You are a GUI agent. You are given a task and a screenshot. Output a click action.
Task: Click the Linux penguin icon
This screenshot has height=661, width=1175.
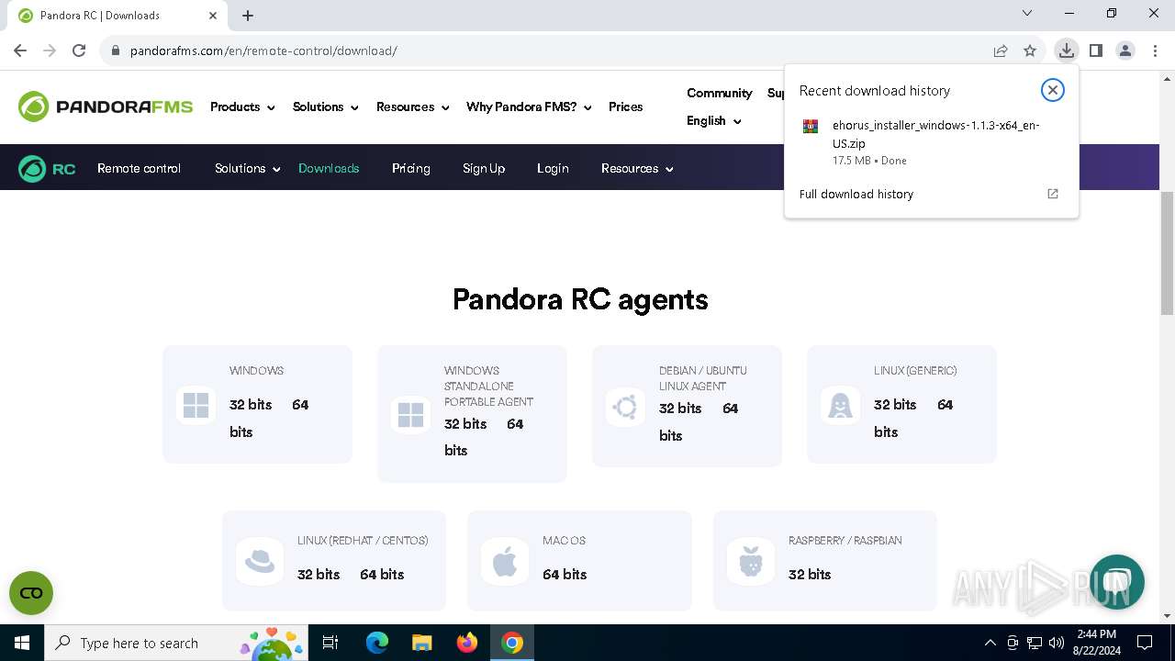click(x=841, y=406)
